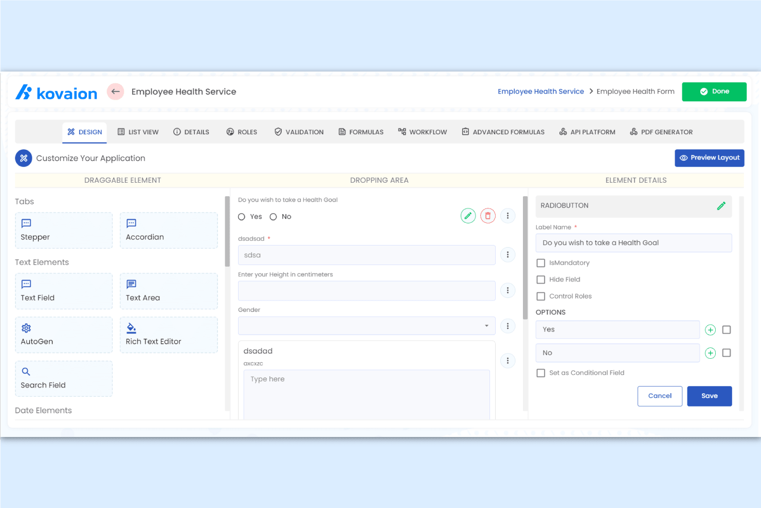Select the AutoGen element

pos(63,335)
